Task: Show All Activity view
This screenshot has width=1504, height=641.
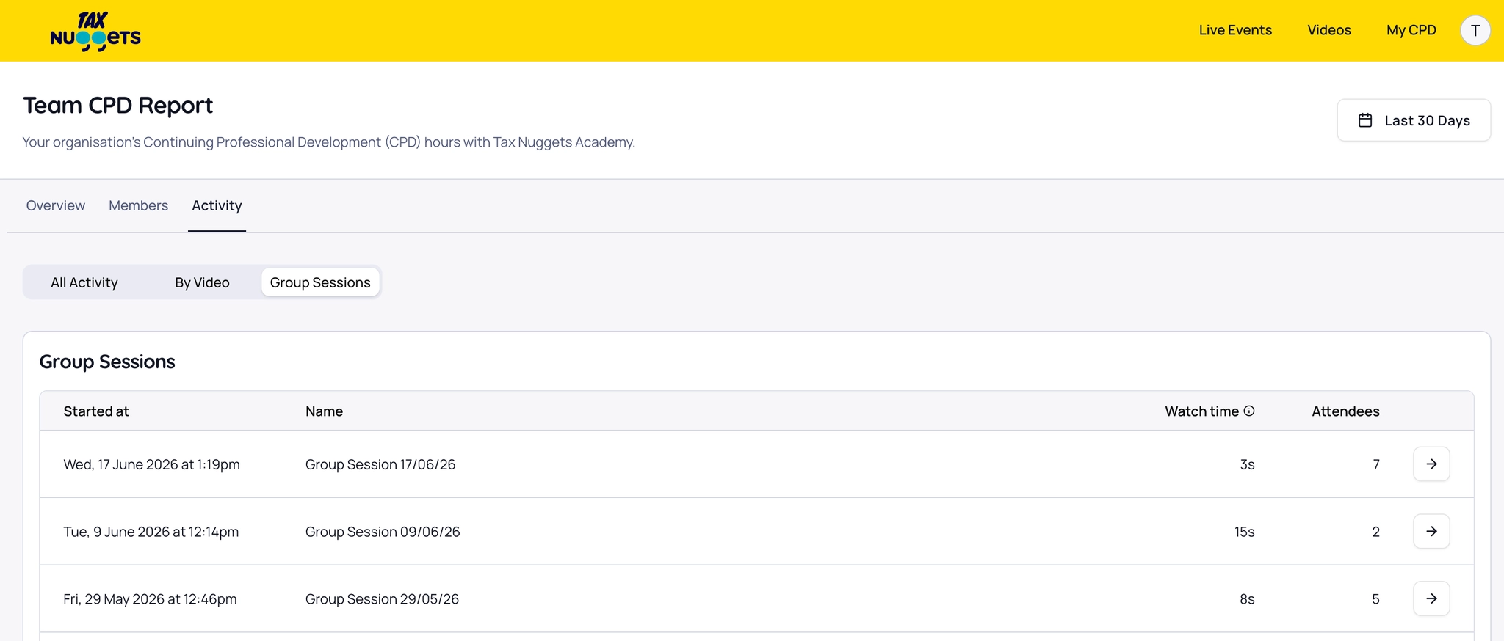Action: tap(84, 282)
